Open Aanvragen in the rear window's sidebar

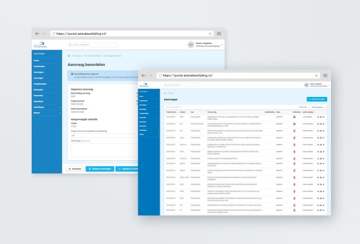38,78
